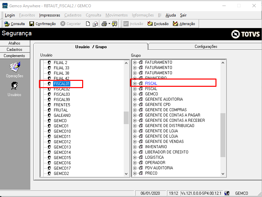Select user FISCAL03
The image size is (262, 197).
(62, 94)
